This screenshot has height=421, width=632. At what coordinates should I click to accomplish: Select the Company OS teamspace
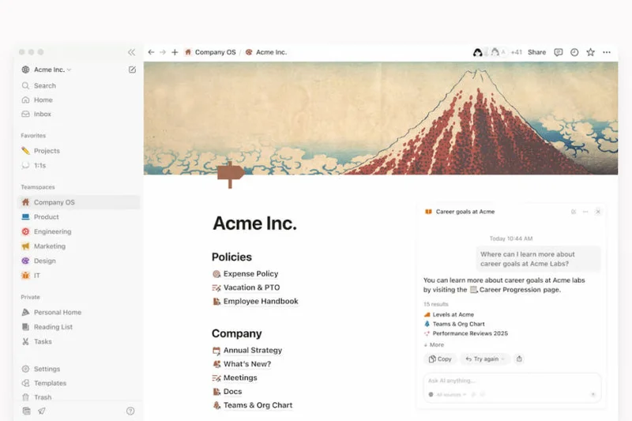80,202
